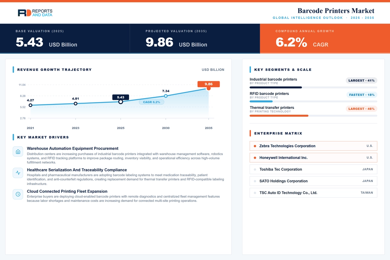Click the Reports and Data logo

pyautogui.click(x=35, y=13)
